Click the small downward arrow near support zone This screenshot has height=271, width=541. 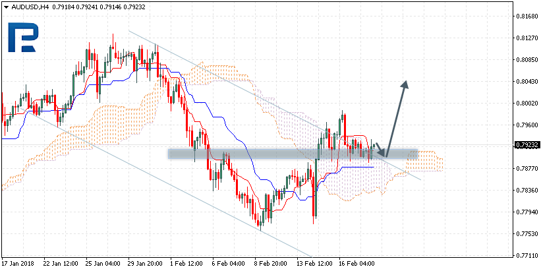pyautogui.click(x=380, y=150)
